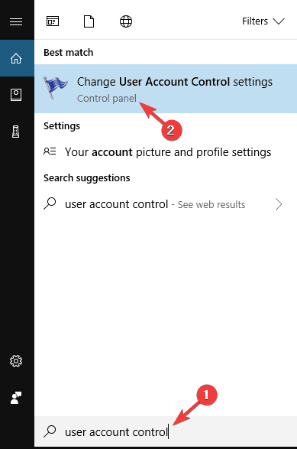Click the See web results text
This screenshot has height=449, width=297.
[x=211, y=205]
